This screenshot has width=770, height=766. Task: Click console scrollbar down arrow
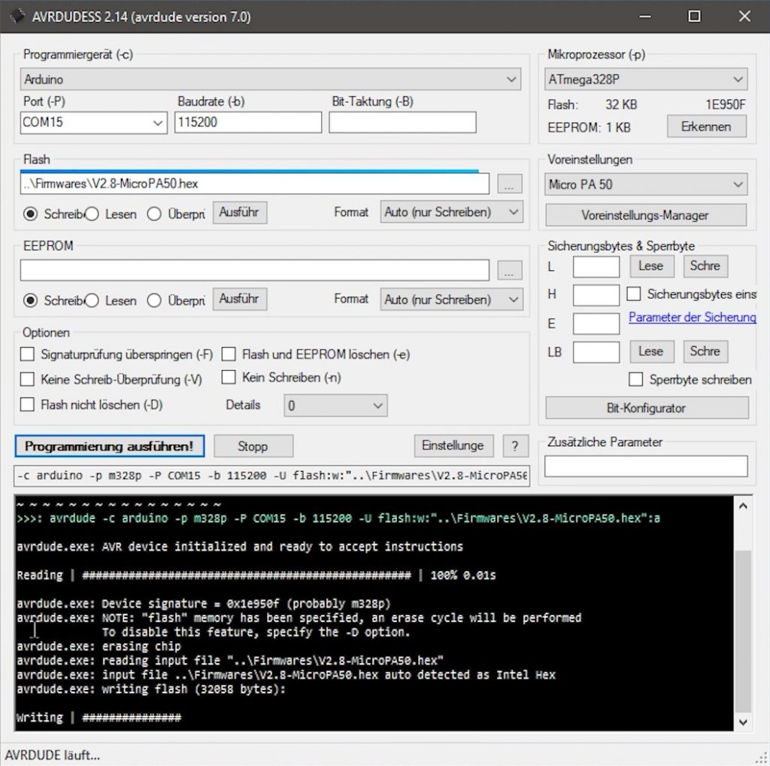click(742, 721)
